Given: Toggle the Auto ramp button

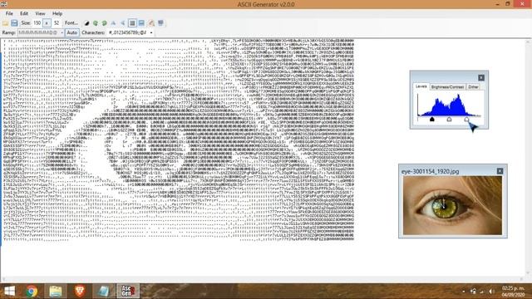Looking at the screenshot, I should 72,32.
